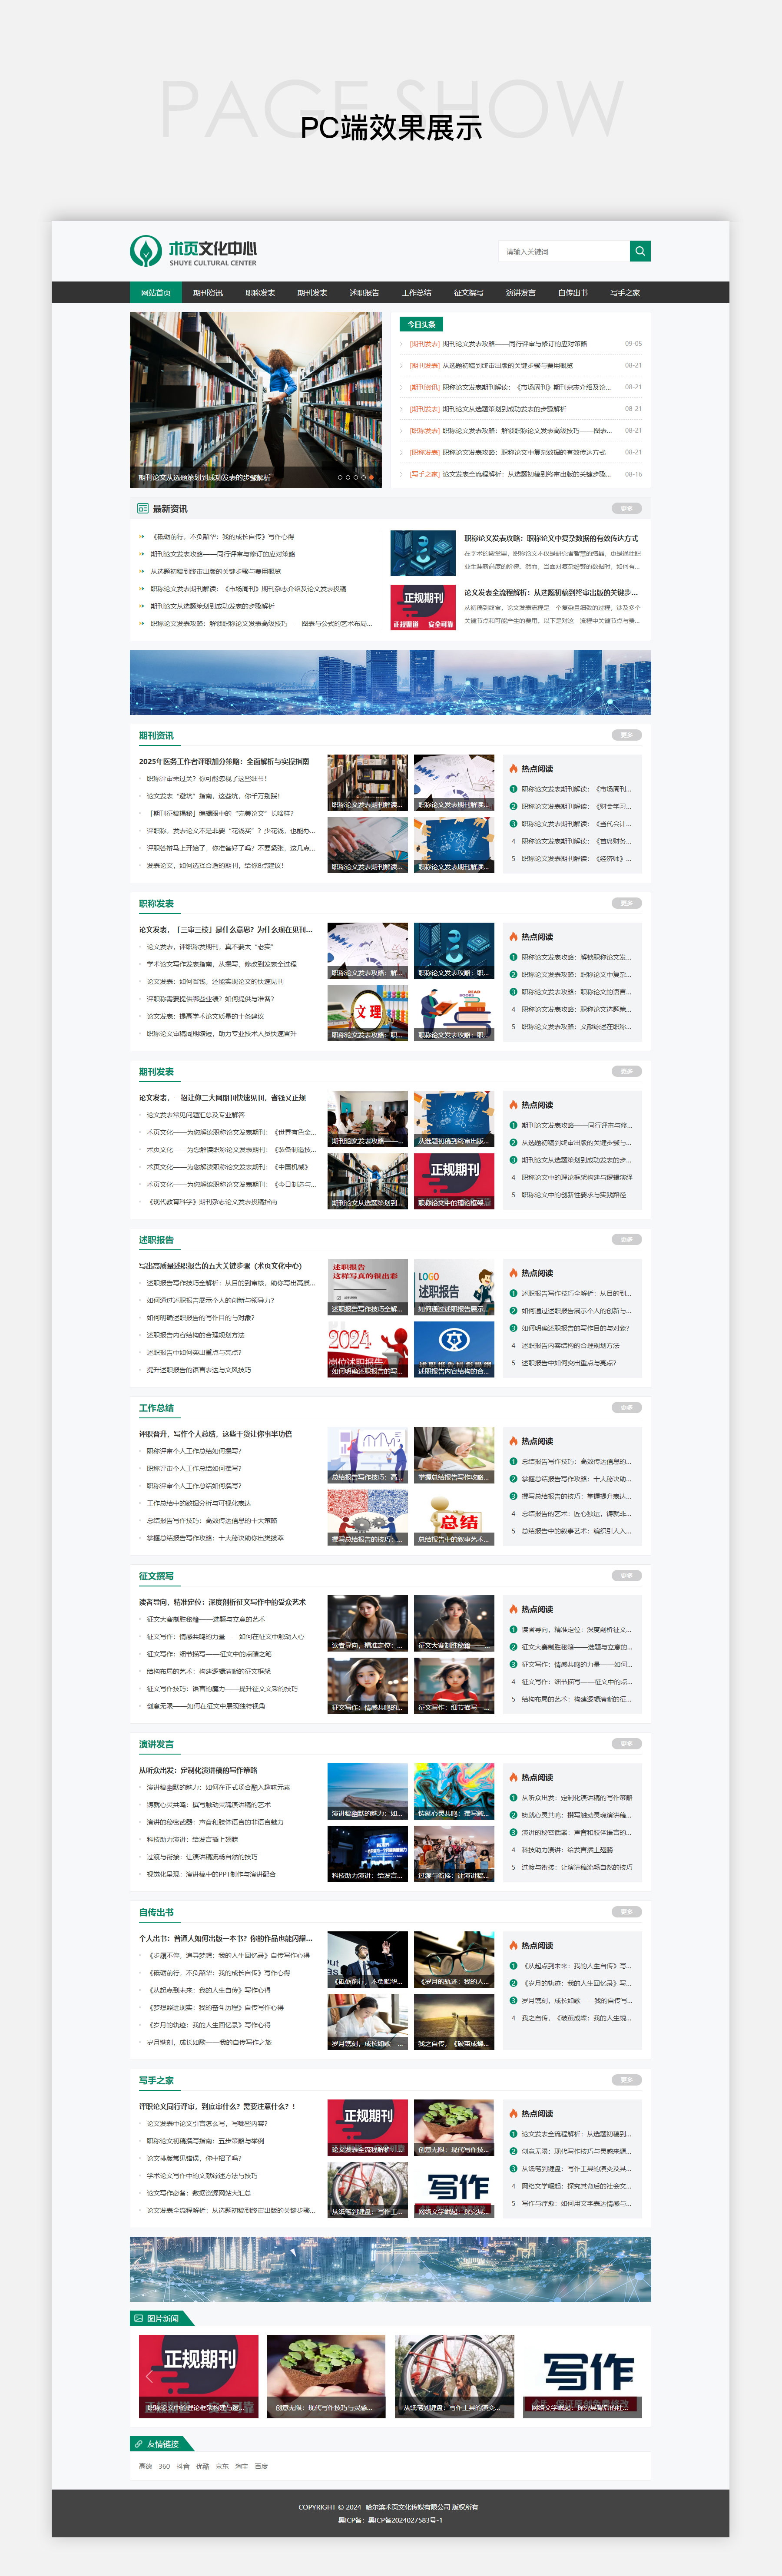The image size is (782, 2576).
Task: Click the green search magnifier icon
Action: click(640, 251)
